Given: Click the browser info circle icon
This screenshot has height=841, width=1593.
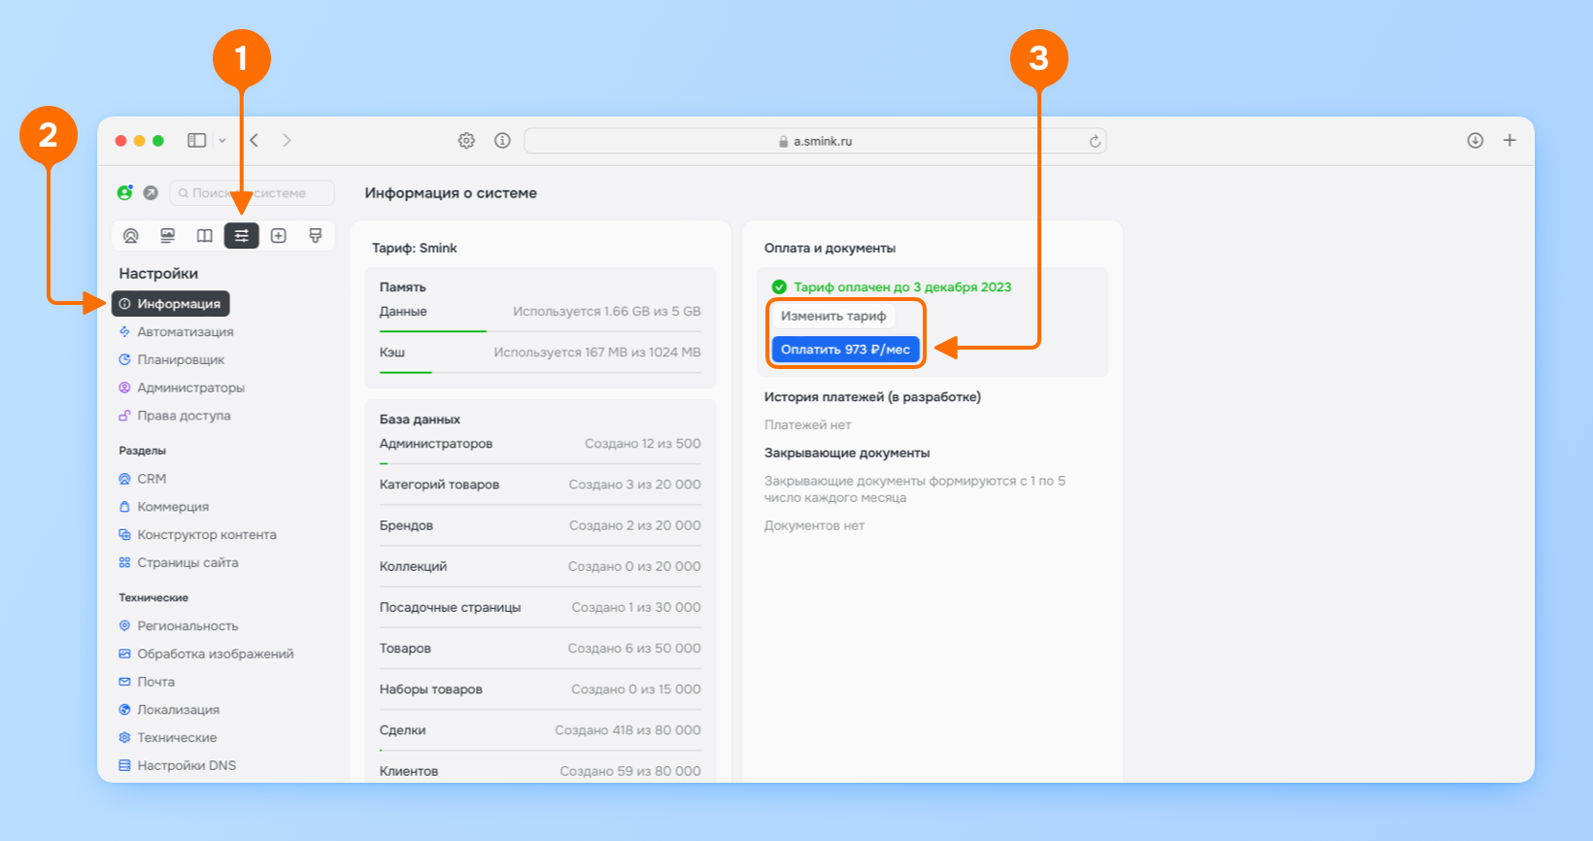Looking at the screenshot, I should 502,141.
